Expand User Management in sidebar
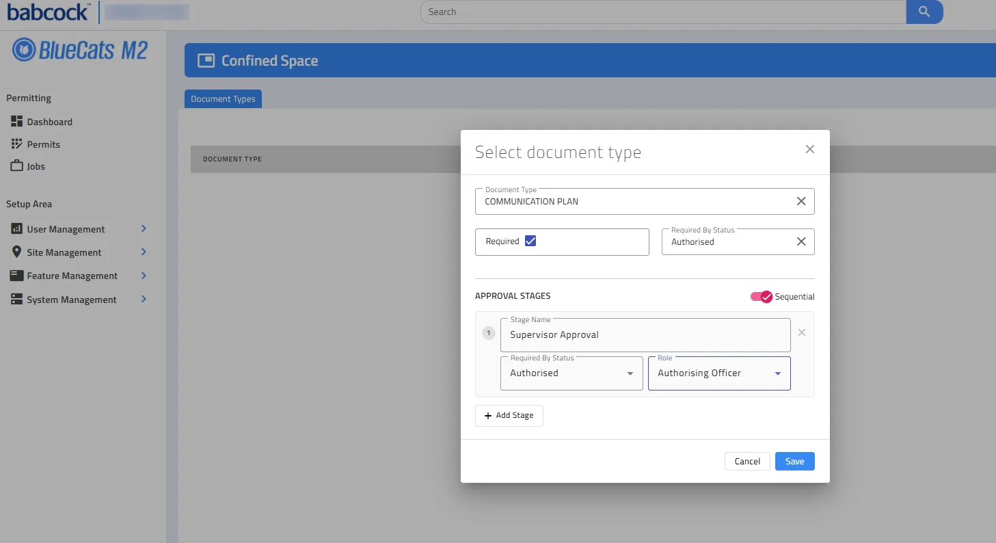 144,228
